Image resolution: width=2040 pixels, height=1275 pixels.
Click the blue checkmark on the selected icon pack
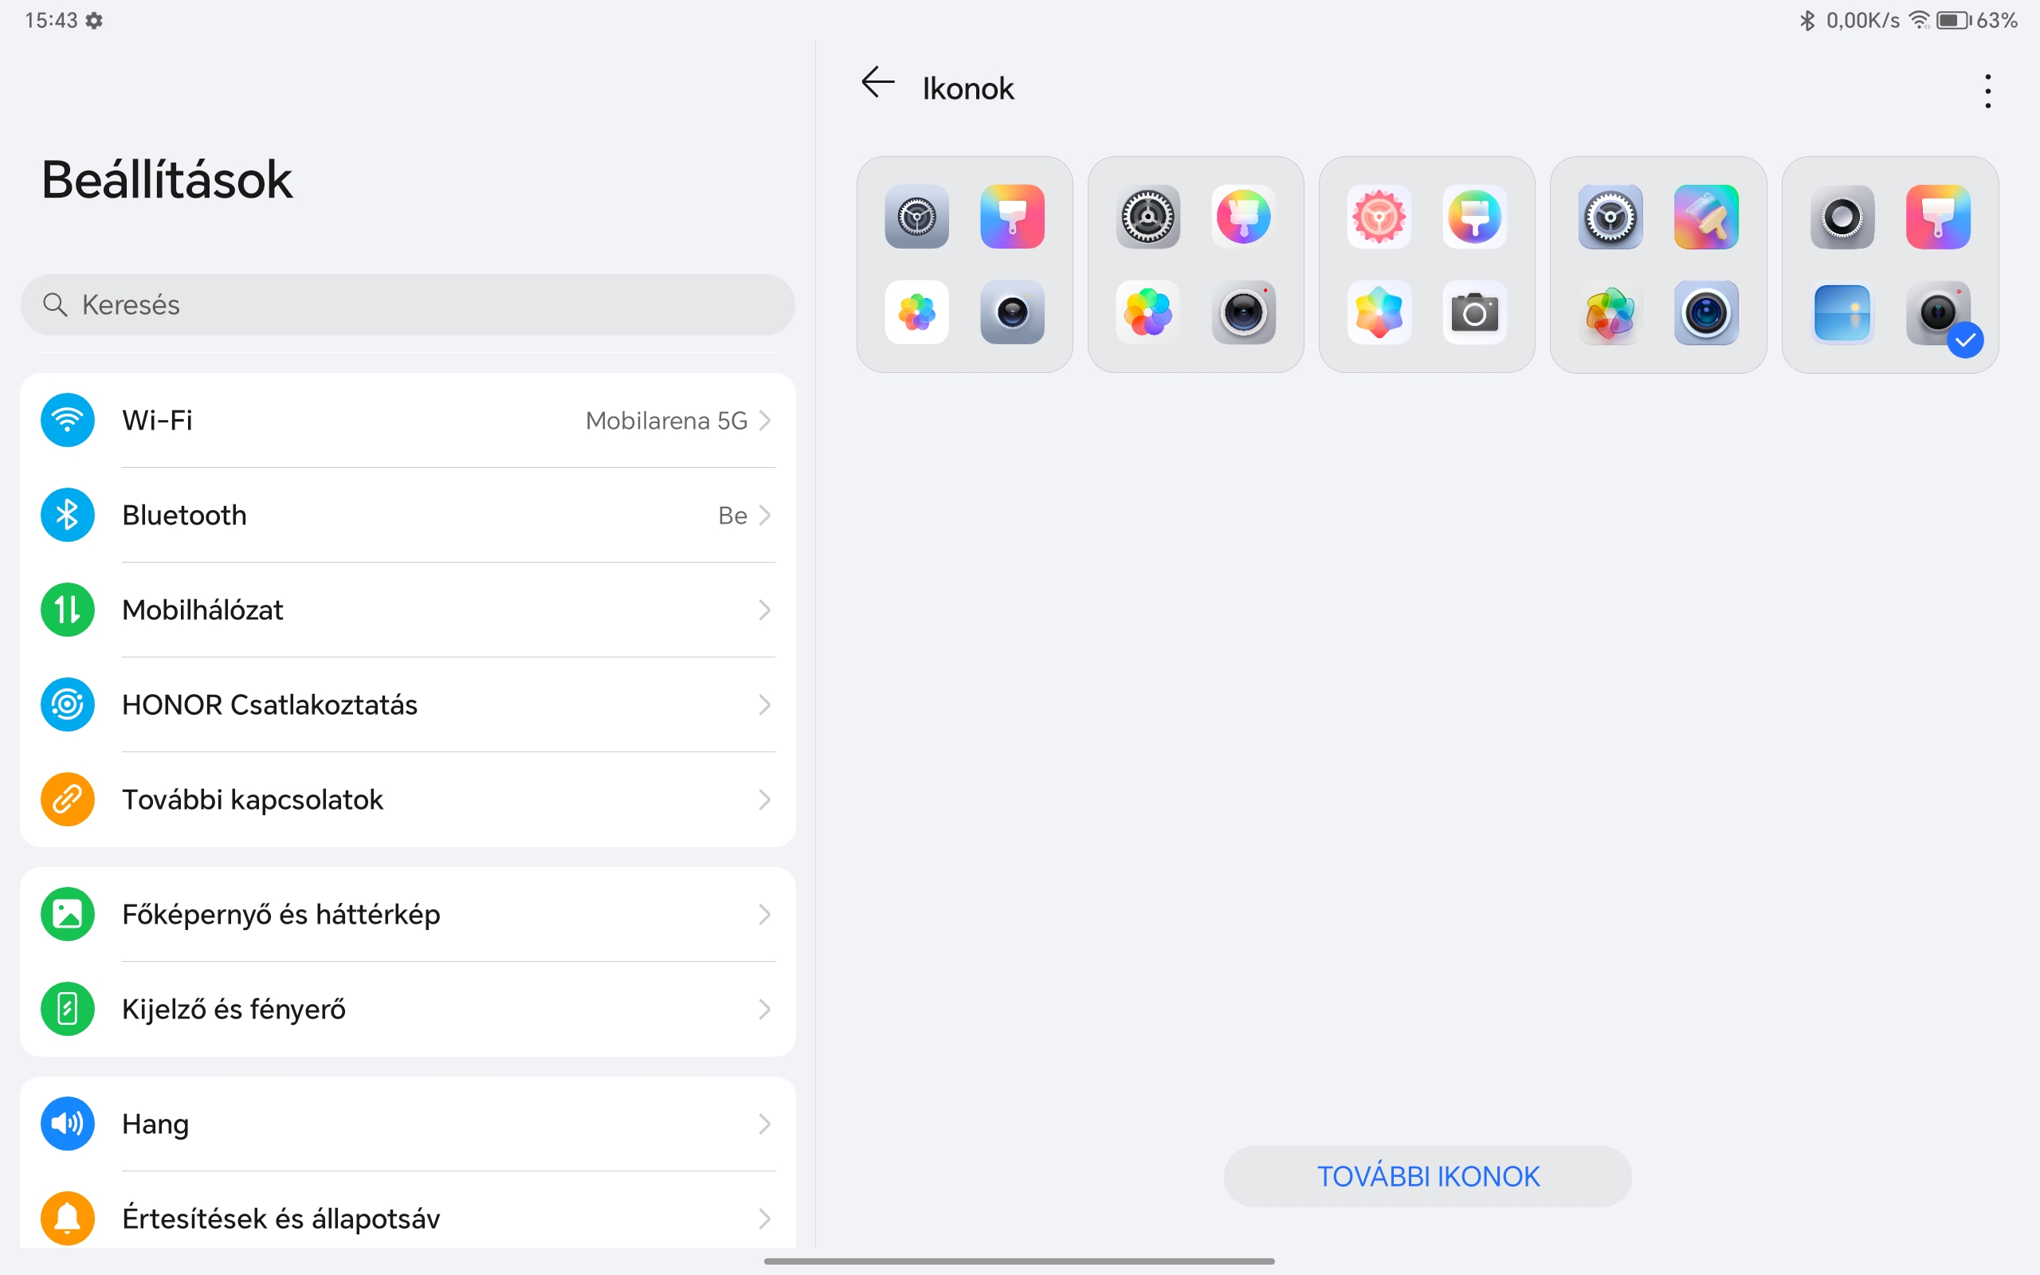point(1965,339)
